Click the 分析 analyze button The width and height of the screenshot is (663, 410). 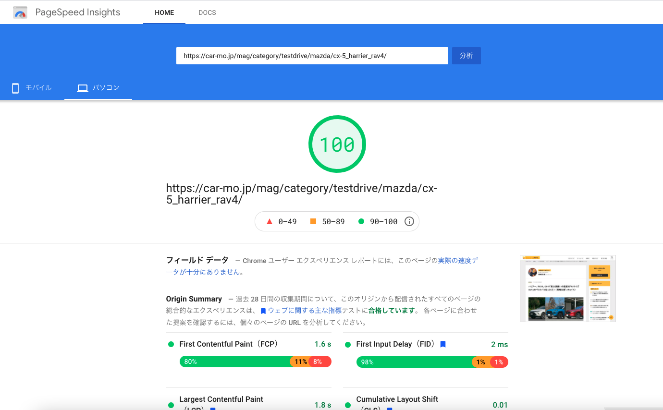[467, 56]
